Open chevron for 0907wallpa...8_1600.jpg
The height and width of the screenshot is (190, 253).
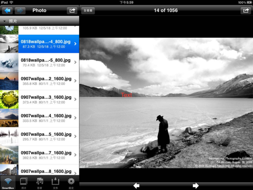(75, 173)
